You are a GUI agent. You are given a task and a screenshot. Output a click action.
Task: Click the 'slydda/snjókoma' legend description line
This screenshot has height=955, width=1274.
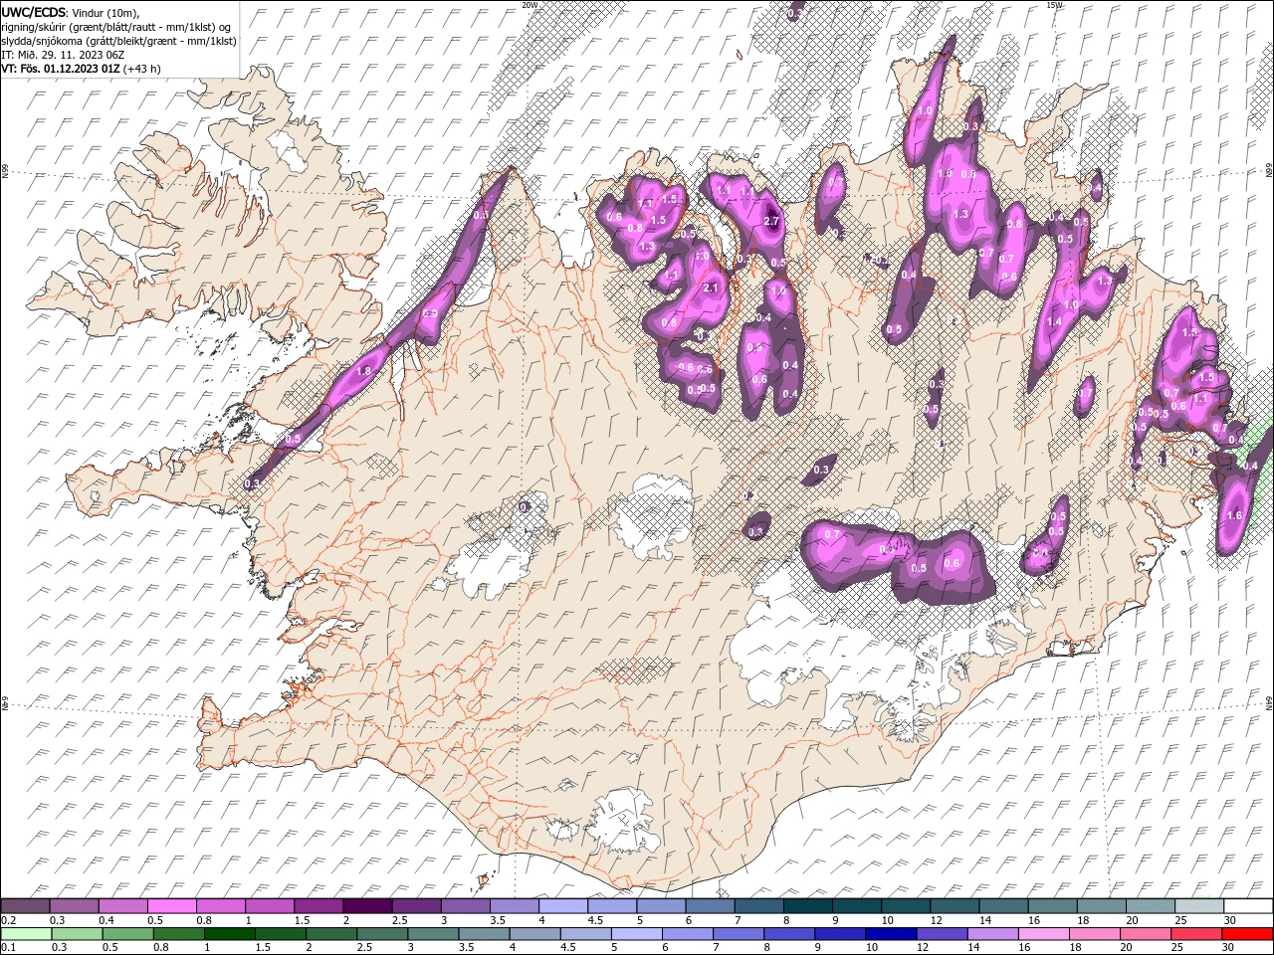118,41
